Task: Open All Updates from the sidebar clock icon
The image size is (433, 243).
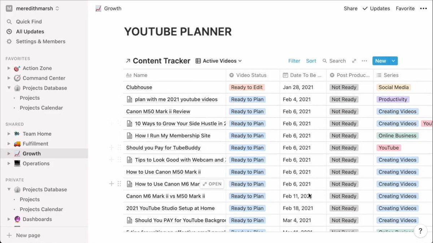Action: [x=9, y=32]
